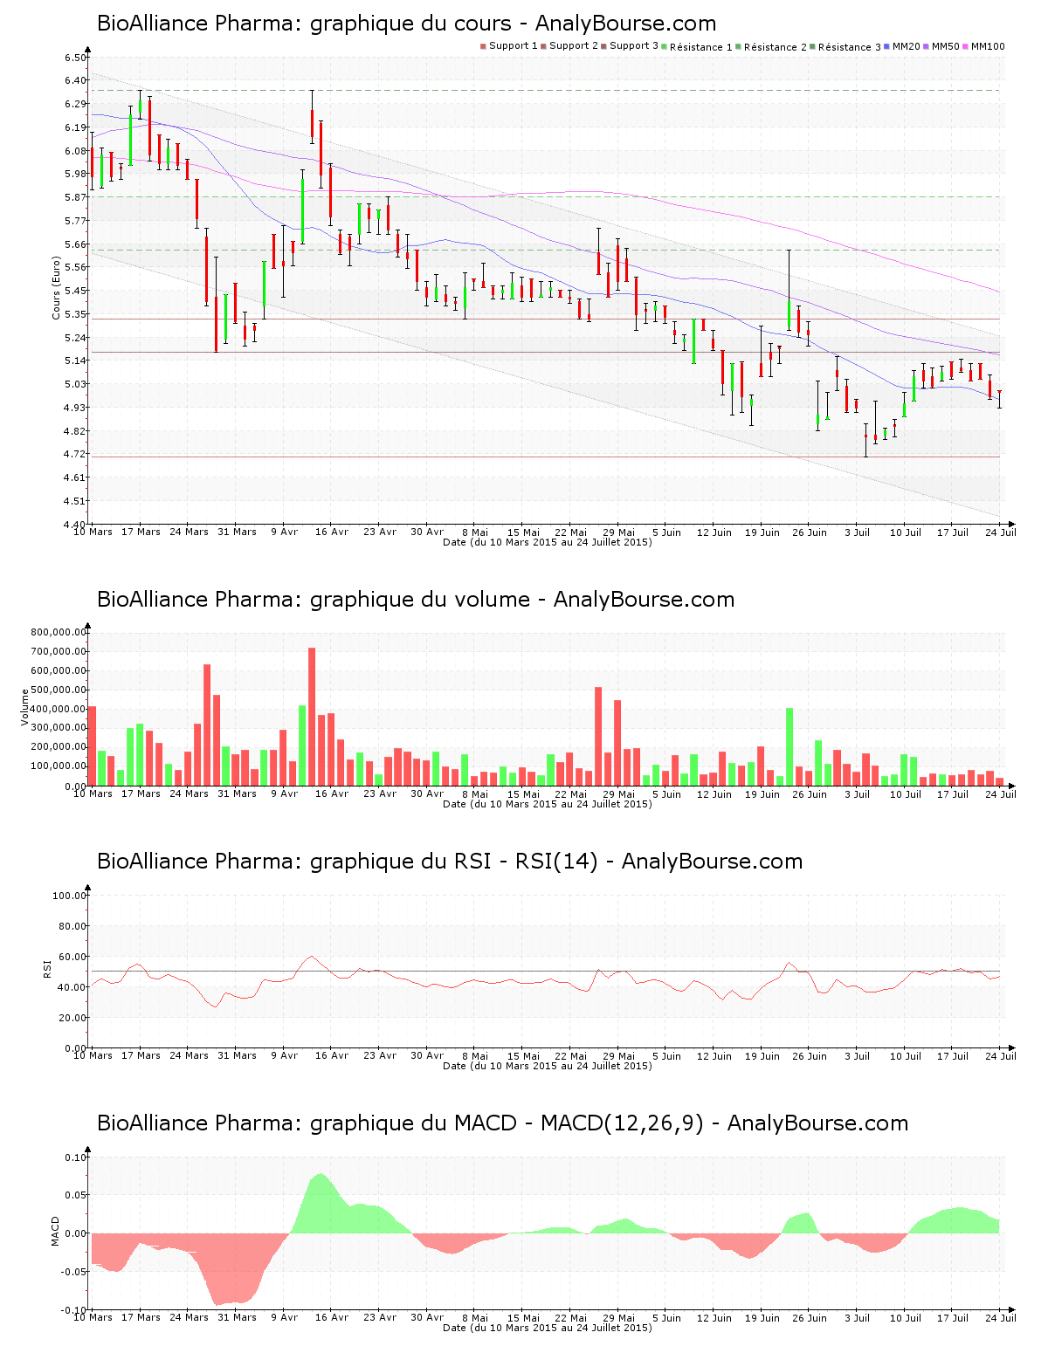Click '10 Juil' date under MACD chart
1048x1353 pixels.
pos(906,1317)
